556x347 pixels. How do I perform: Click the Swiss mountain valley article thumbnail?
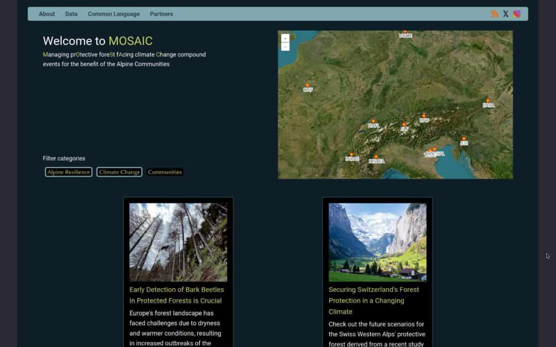377,242
